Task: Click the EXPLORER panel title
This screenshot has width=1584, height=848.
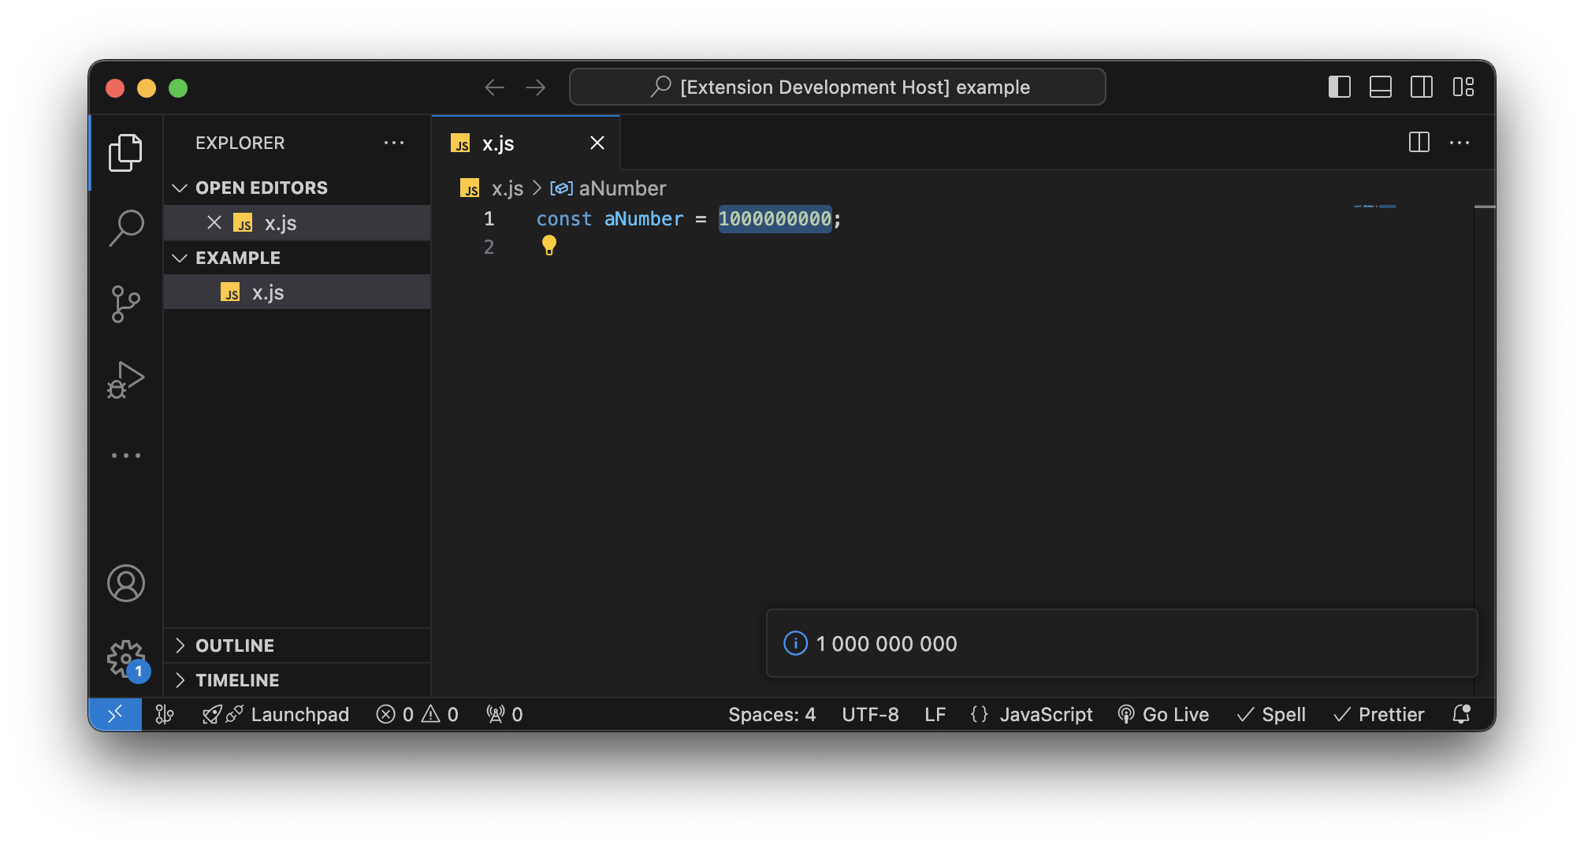Action: [x=240, y=143]
